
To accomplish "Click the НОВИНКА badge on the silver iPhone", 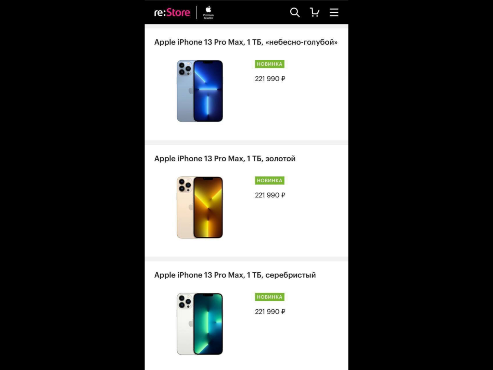I will (269, 297).
